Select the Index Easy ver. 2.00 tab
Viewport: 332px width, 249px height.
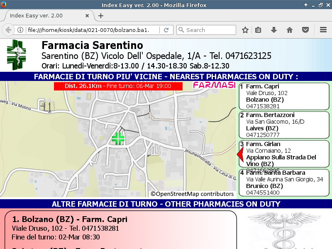(46, 16)
